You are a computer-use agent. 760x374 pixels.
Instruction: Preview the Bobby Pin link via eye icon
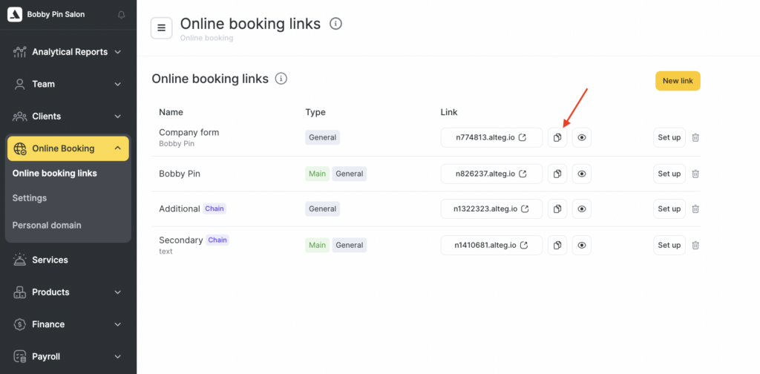pos(582,174)
